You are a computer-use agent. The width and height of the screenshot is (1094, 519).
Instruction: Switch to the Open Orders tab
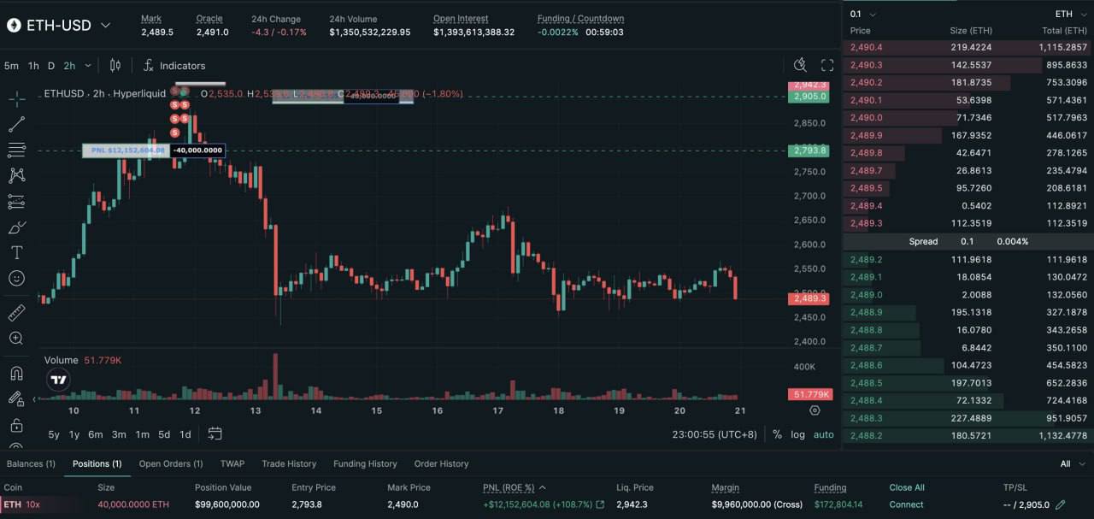(171, 463)
